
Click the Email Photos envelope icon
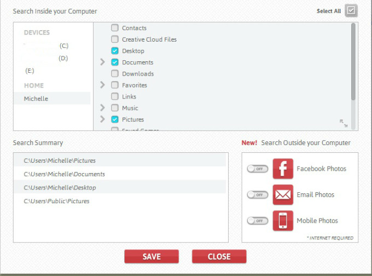point(283,195)
